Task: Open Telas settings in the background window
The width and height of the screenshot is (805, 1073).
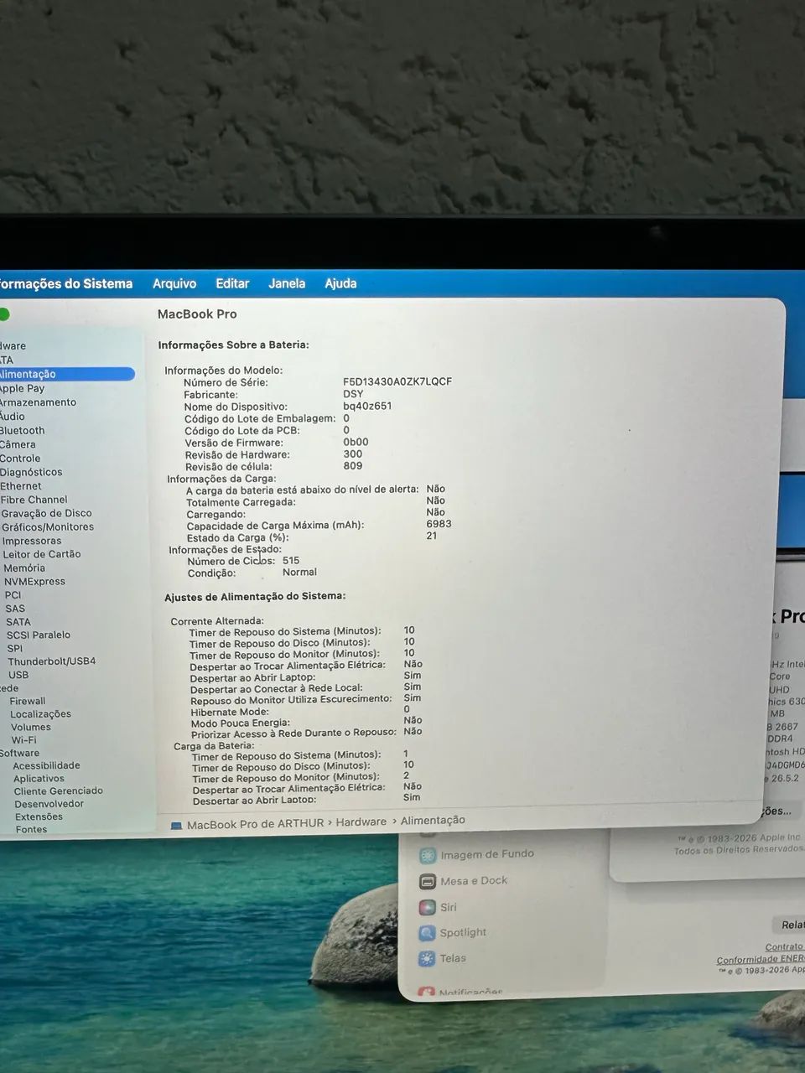Action: click(443, 958)
